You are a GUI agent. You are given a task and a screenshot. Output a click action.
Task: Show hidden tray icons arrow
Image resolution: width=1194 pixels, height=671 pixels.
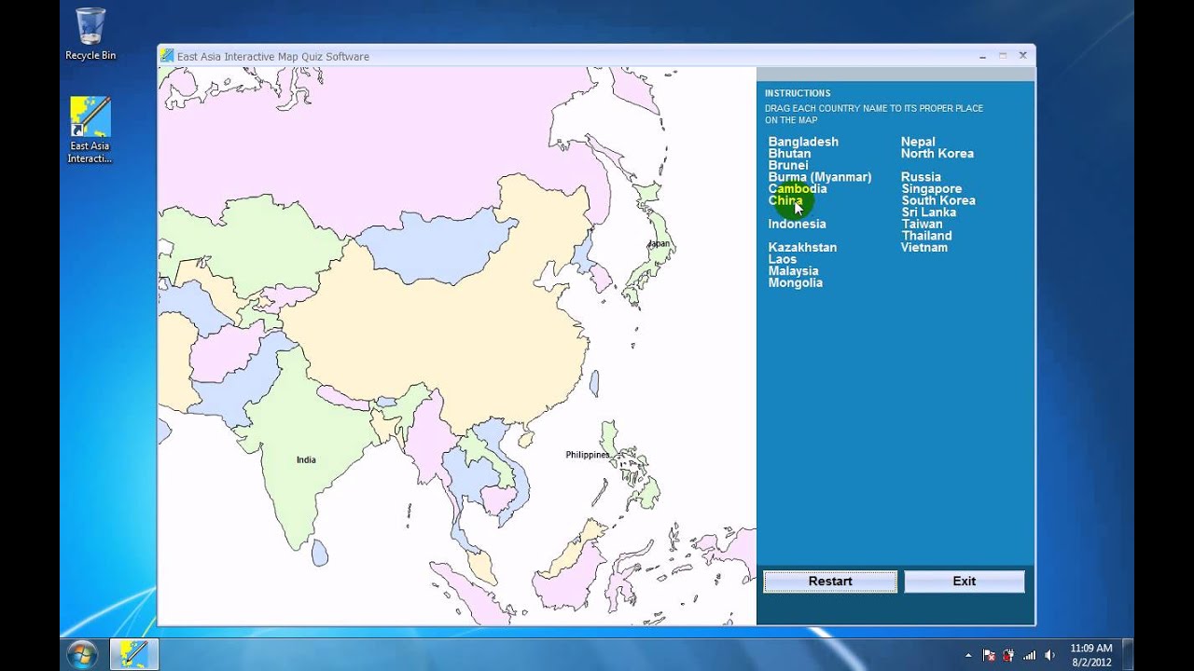pyautogui.click(x=968, y=655)
